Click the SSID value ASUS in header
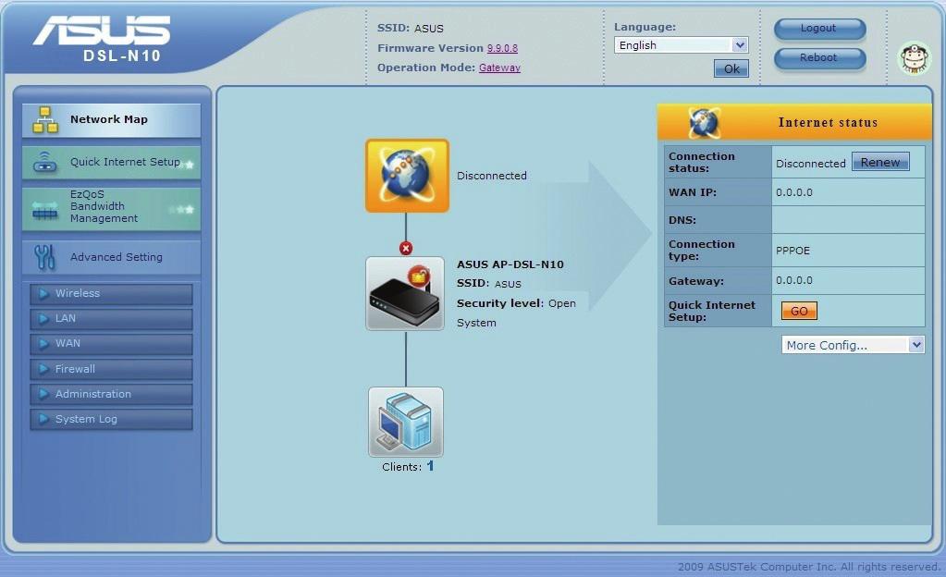The image size is (946, 577). click(429, 29)
